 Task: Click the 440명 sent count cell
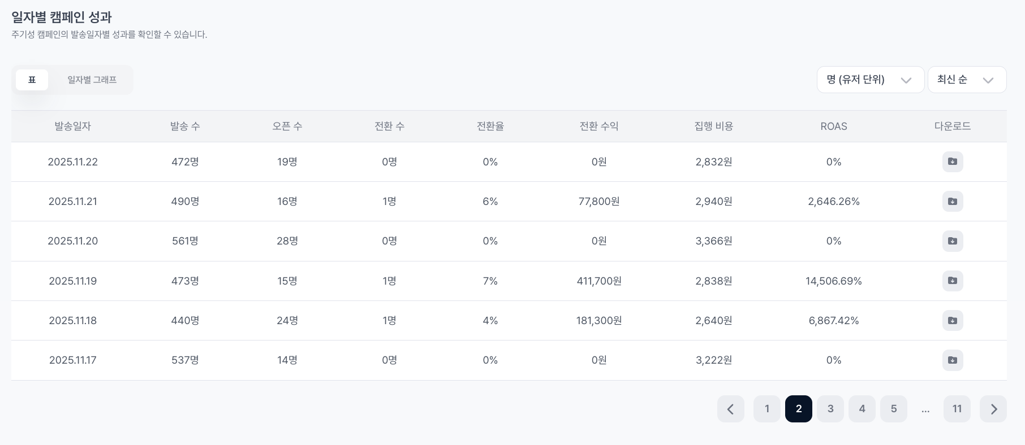coord(185,321)
